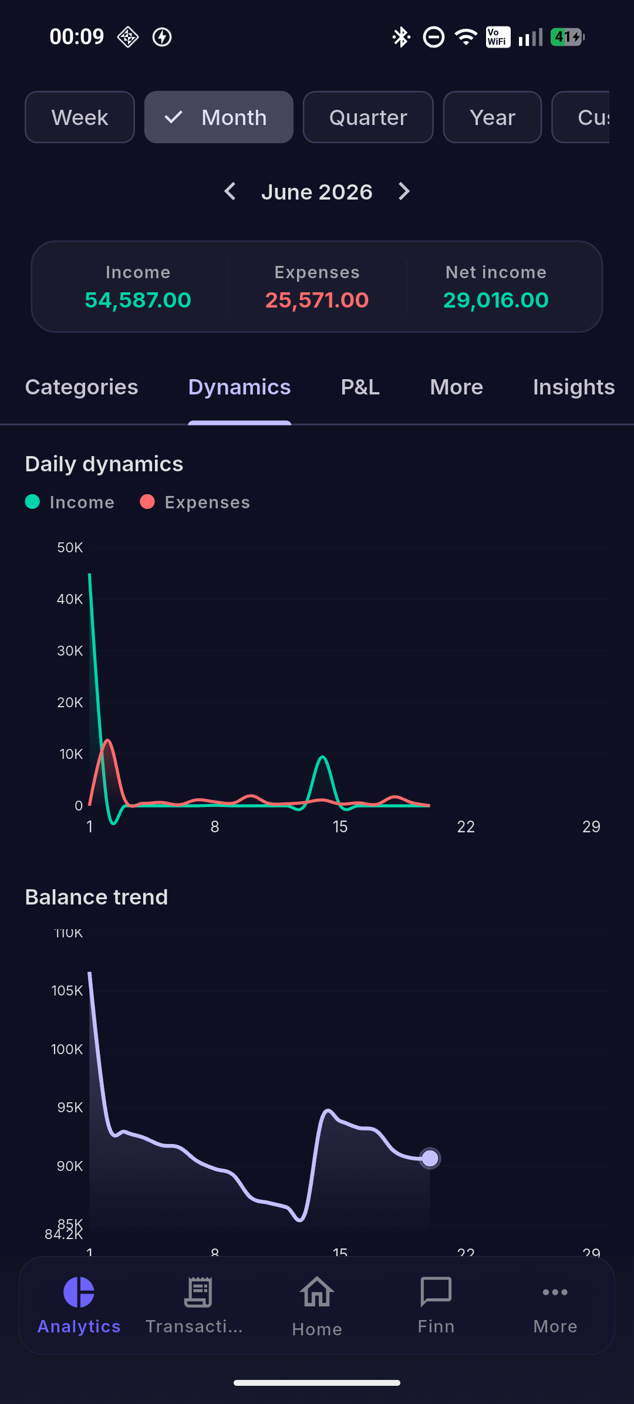Screen dimensions: 634x1404
Task: Tap the Wi-Fi status icon
Action: click(466, 37)
